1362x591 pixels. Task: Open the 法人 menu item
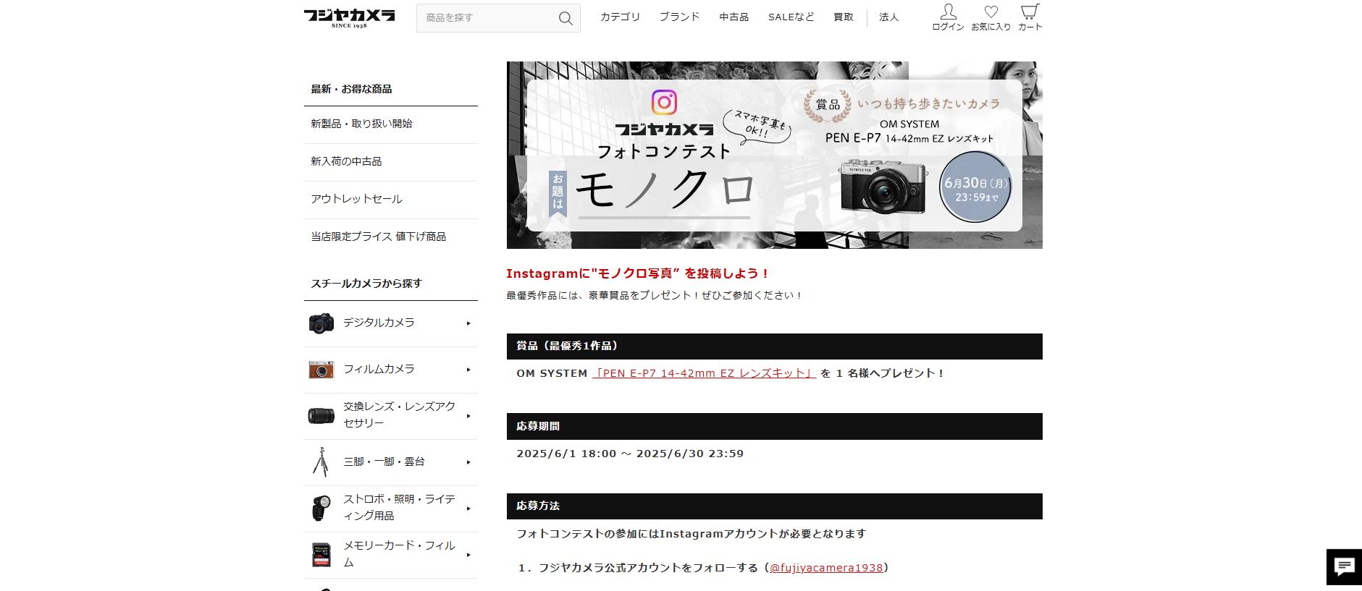point(888,17)
